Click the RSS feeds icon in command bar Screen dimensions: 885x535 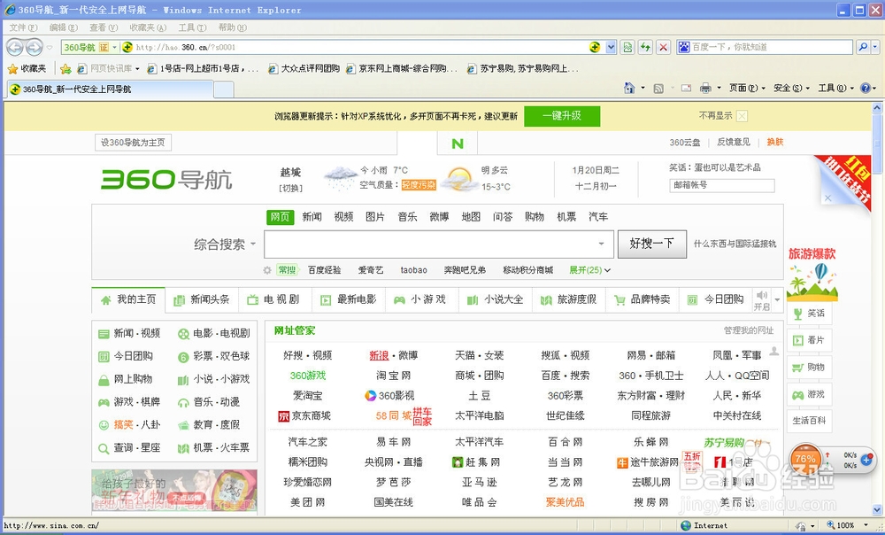tap(658, 88)
